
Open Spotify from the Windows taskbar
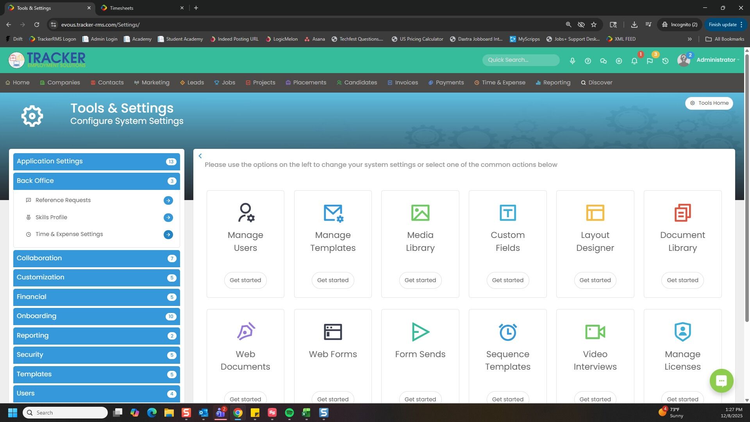click(x=289, y=413)
